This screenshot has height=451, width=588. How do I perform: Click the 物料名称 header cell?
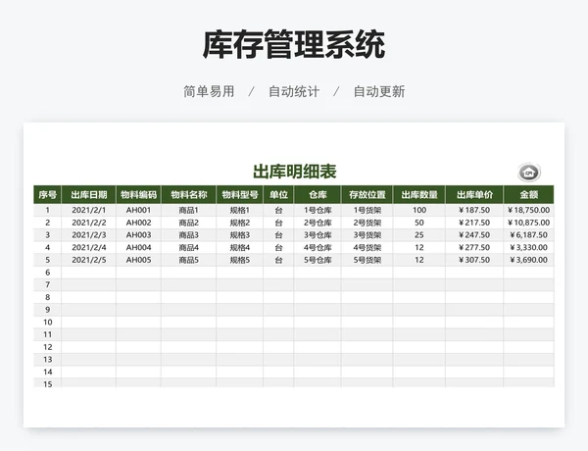point(188,194)
